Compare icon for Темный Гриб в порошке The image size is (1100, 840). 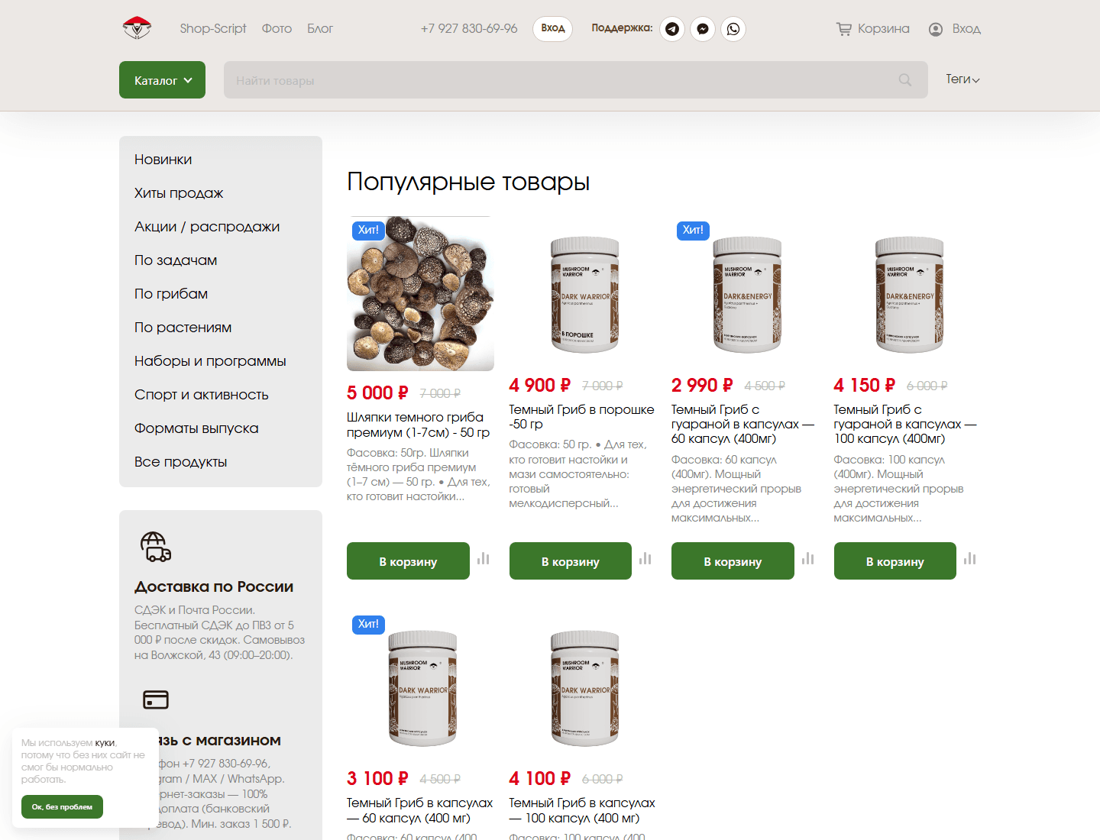tap(645, 559)
